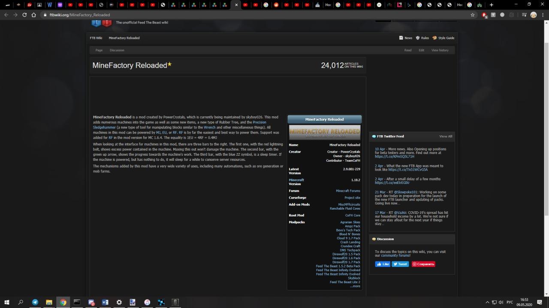Open the Crash Landing modpack link
The height and width of the screenshot is (308, 549).
point(350,242)
